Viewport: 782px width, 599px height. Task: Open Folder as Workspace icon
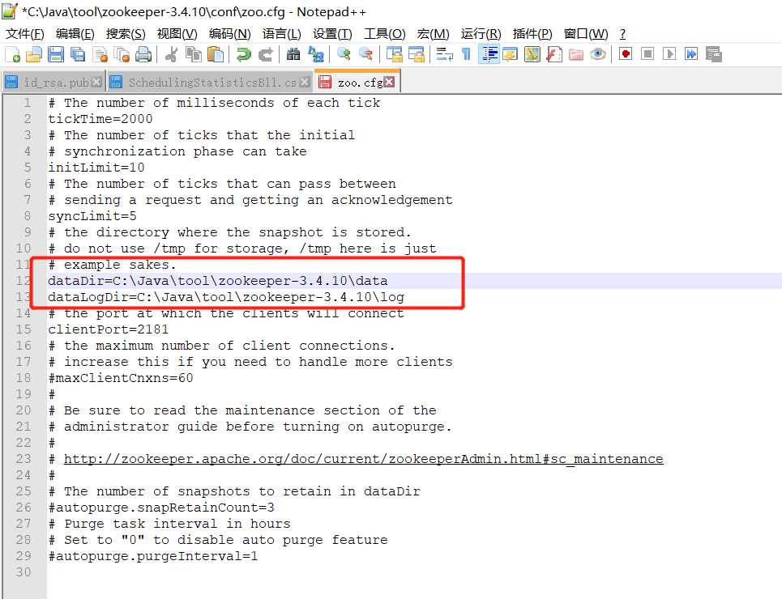576,54
